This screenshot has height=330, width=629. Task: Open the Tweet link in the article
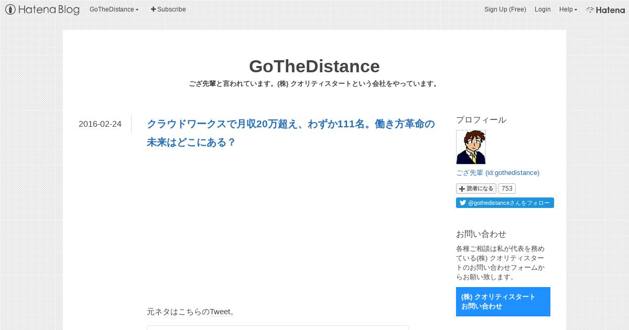click(220, 312)
